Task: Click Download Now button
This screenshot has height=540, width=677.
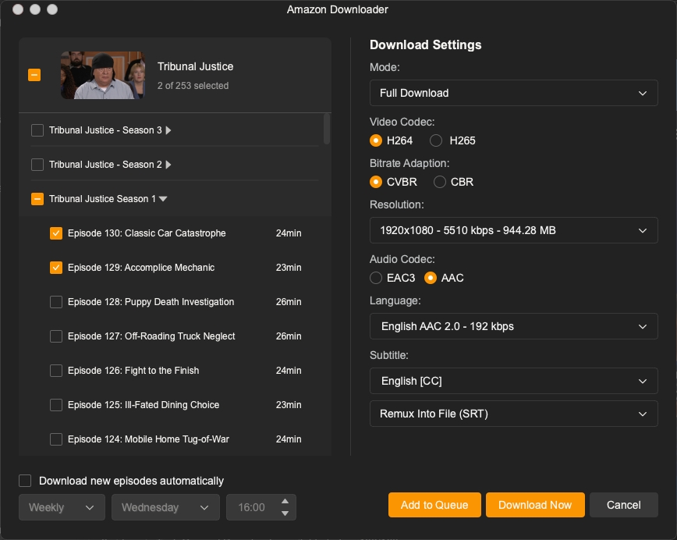Action: point(535,505)
